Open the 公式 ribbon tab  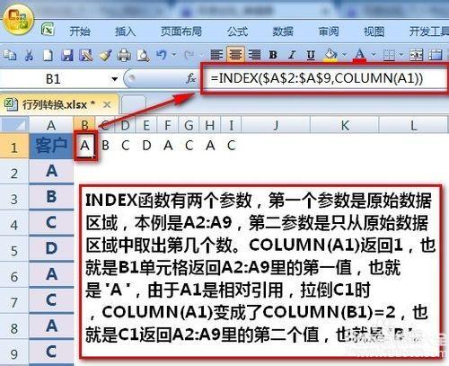237,31
